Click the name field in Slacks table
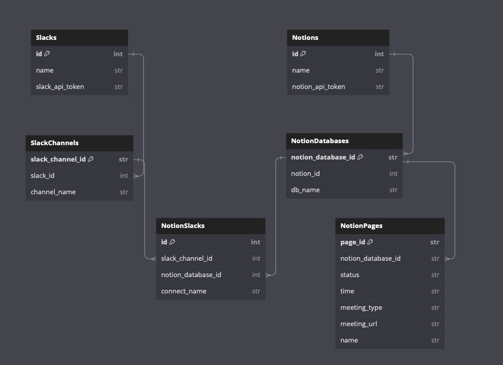The width and height of the screenshot is (503, 365). 79,71
